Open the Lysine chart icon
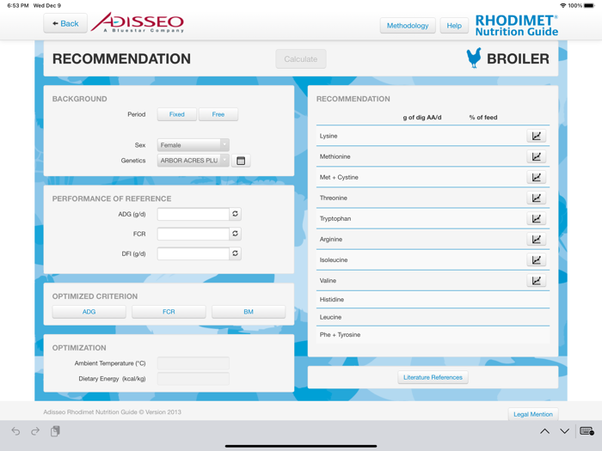 (536, 136)
